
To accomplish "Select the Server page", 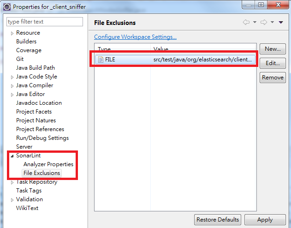I will (24, 146).
